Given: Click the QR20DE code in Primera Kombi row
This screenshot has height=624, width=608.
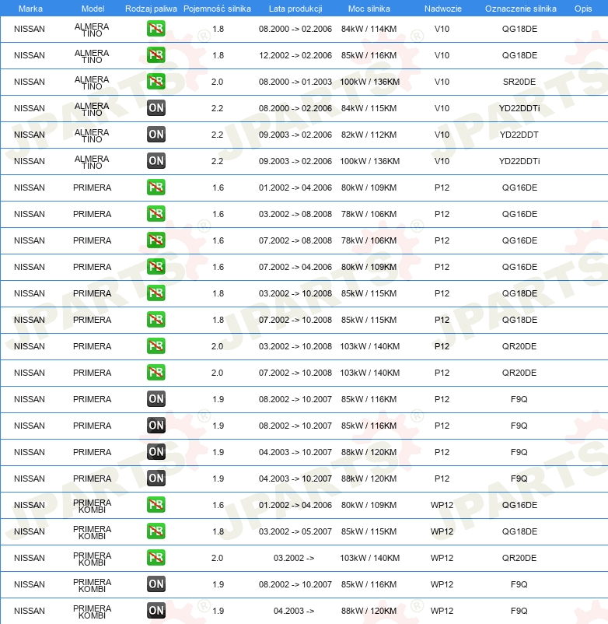Looking at the screenshot, I should [x=519, y=558].
